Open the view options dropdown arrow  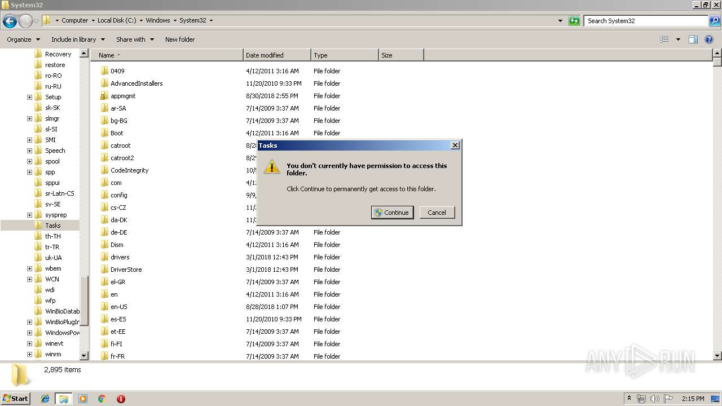(678, 39)
